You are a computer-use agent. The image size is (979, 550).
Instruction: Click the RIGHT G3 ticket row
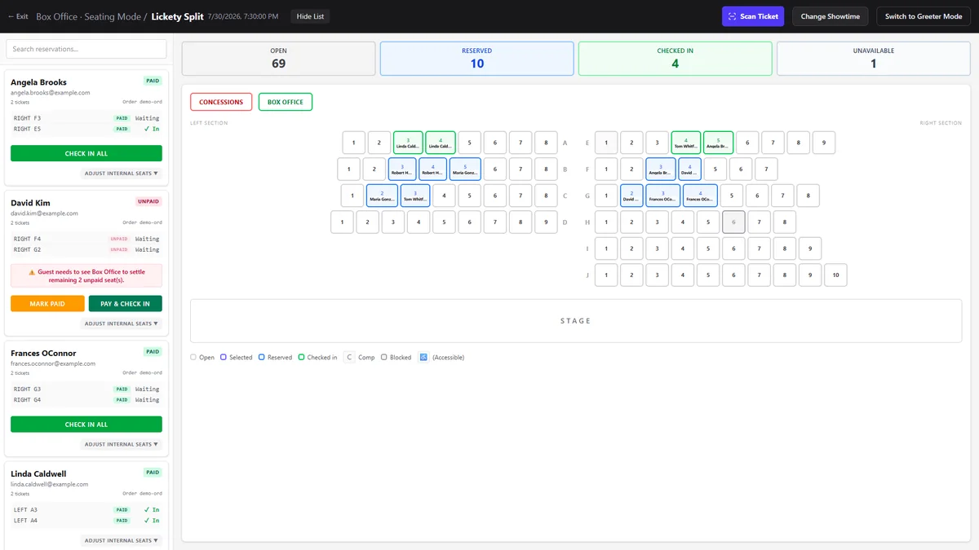click(86, 389)
